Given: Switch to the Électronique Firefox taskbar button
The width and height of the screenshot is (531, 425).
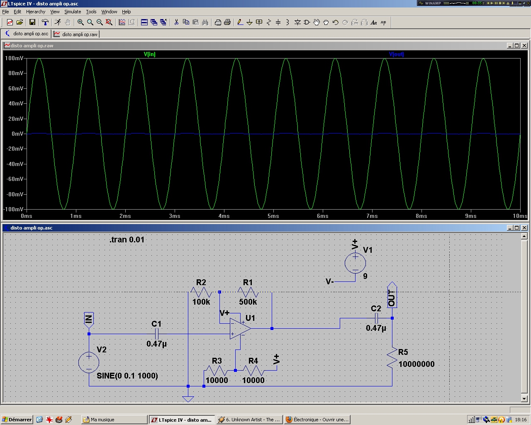Looking at the screenshot, I should tap(317, 420).
